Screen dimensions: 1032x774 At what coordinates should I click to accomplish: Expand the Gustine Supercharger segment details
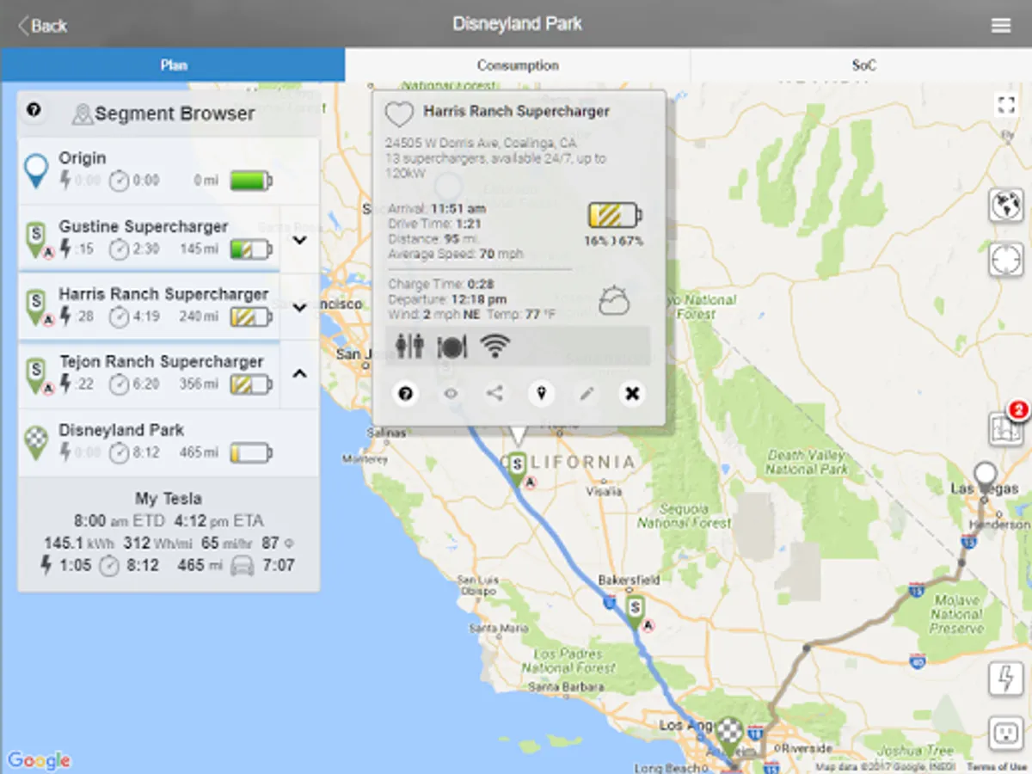(x=299, y=240)
